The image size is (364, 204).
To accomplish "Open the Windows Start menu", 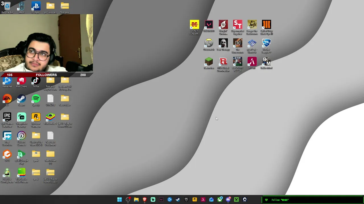I will tap(119, 199).
